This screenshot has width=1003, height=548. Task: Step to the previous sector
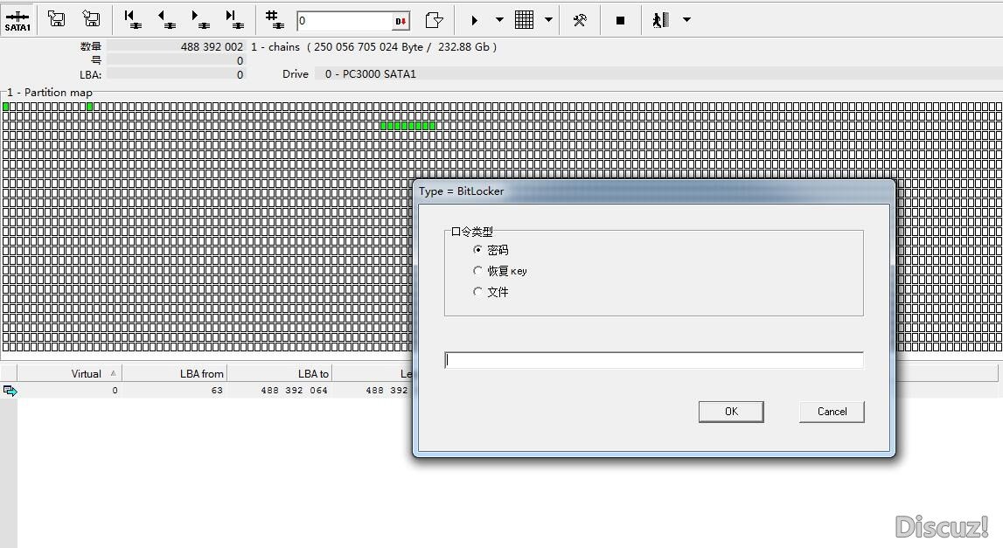pyautogui.click(x=165, y=19)
